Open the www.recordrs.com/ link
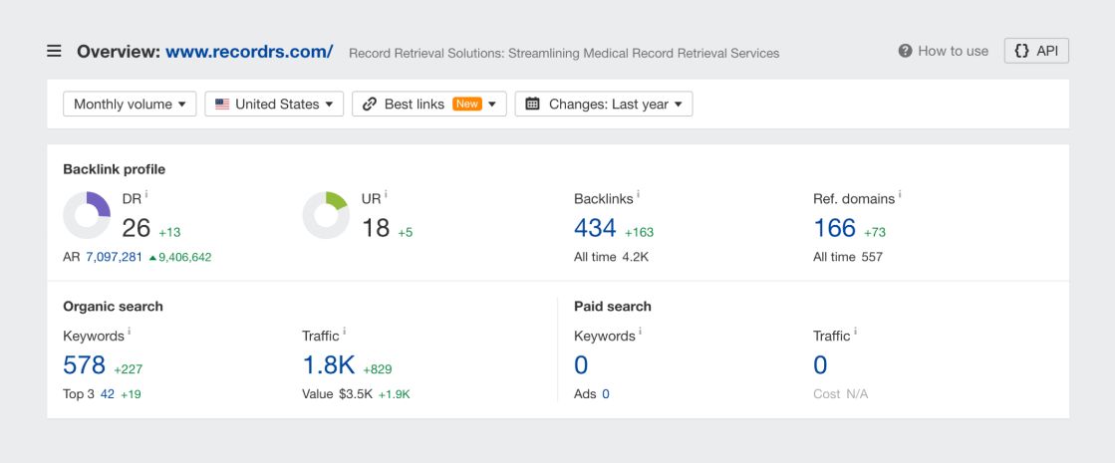Viewport: 1115px width, 463px height. coord(249,51)
